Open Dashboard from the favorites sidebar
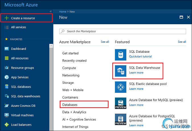Screen dimensions: 192x131 (x=18, y=49)
